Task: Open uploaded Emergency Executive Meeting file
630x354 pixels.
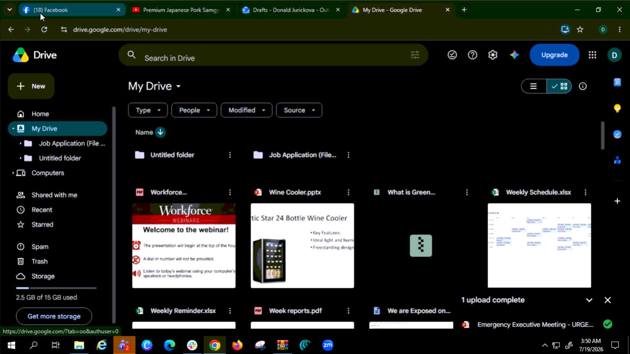Action: 535,325
